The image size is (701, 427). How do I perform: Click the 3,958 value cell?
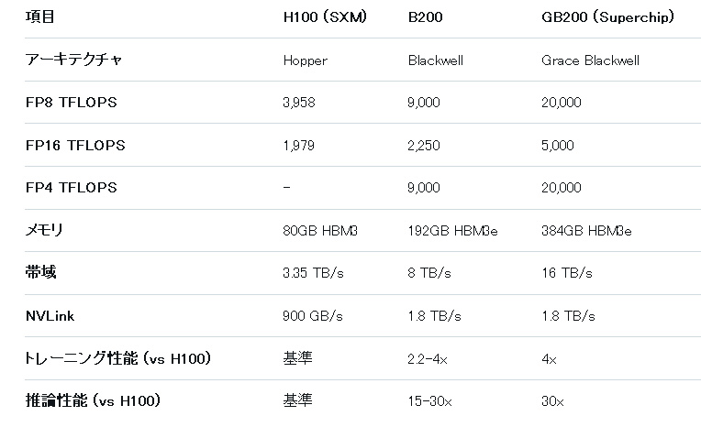tap(299, 103)
